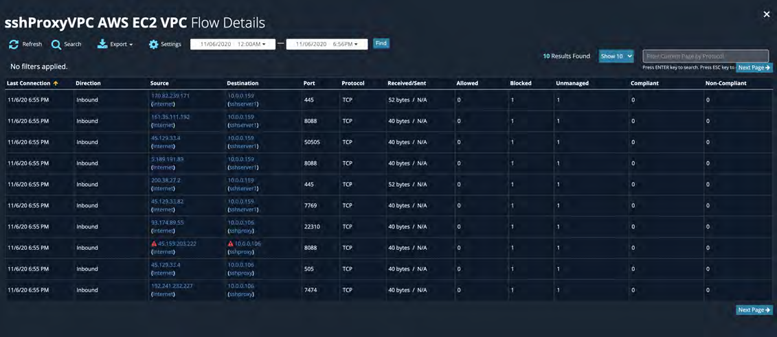Click Internet label under 192.241.232.227
777x337 pixels.
click(x=163, y=294)
